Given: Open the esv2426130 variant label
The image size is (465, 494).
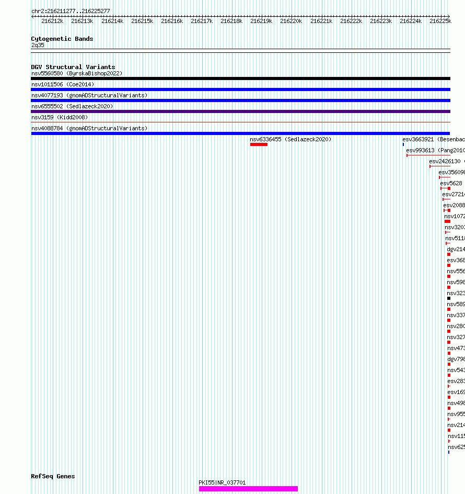Looking at the screenshot, I should pos(447,161).
